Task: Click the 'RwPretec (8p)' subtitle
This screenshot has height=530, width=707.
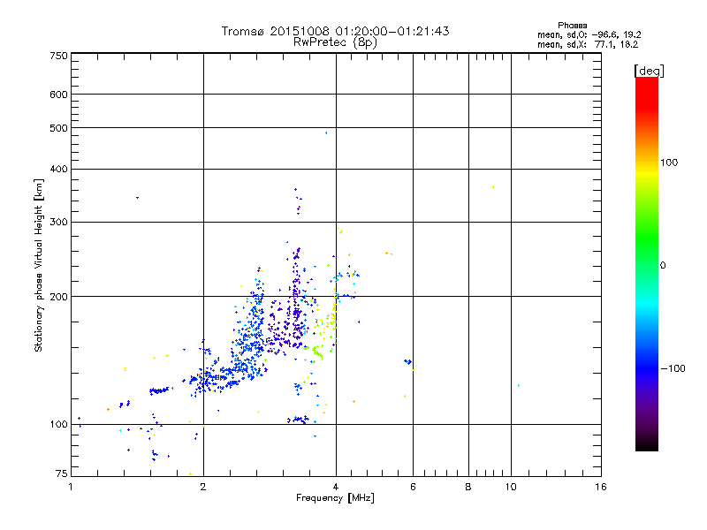Action: (335, 42)
